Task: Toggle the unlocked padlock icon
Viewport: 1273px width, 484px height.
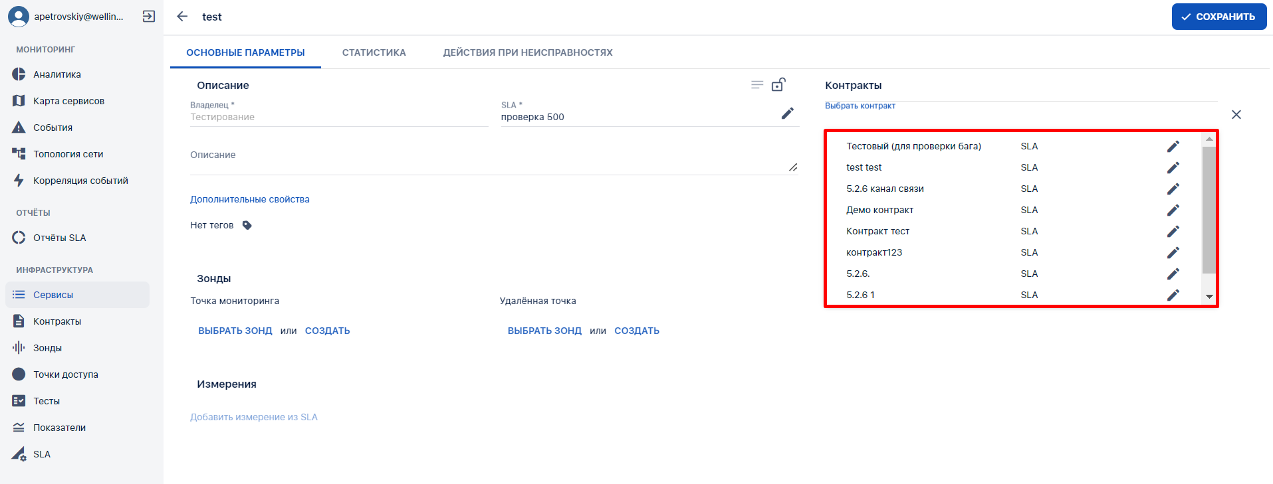Action: [x=778, y=84]
